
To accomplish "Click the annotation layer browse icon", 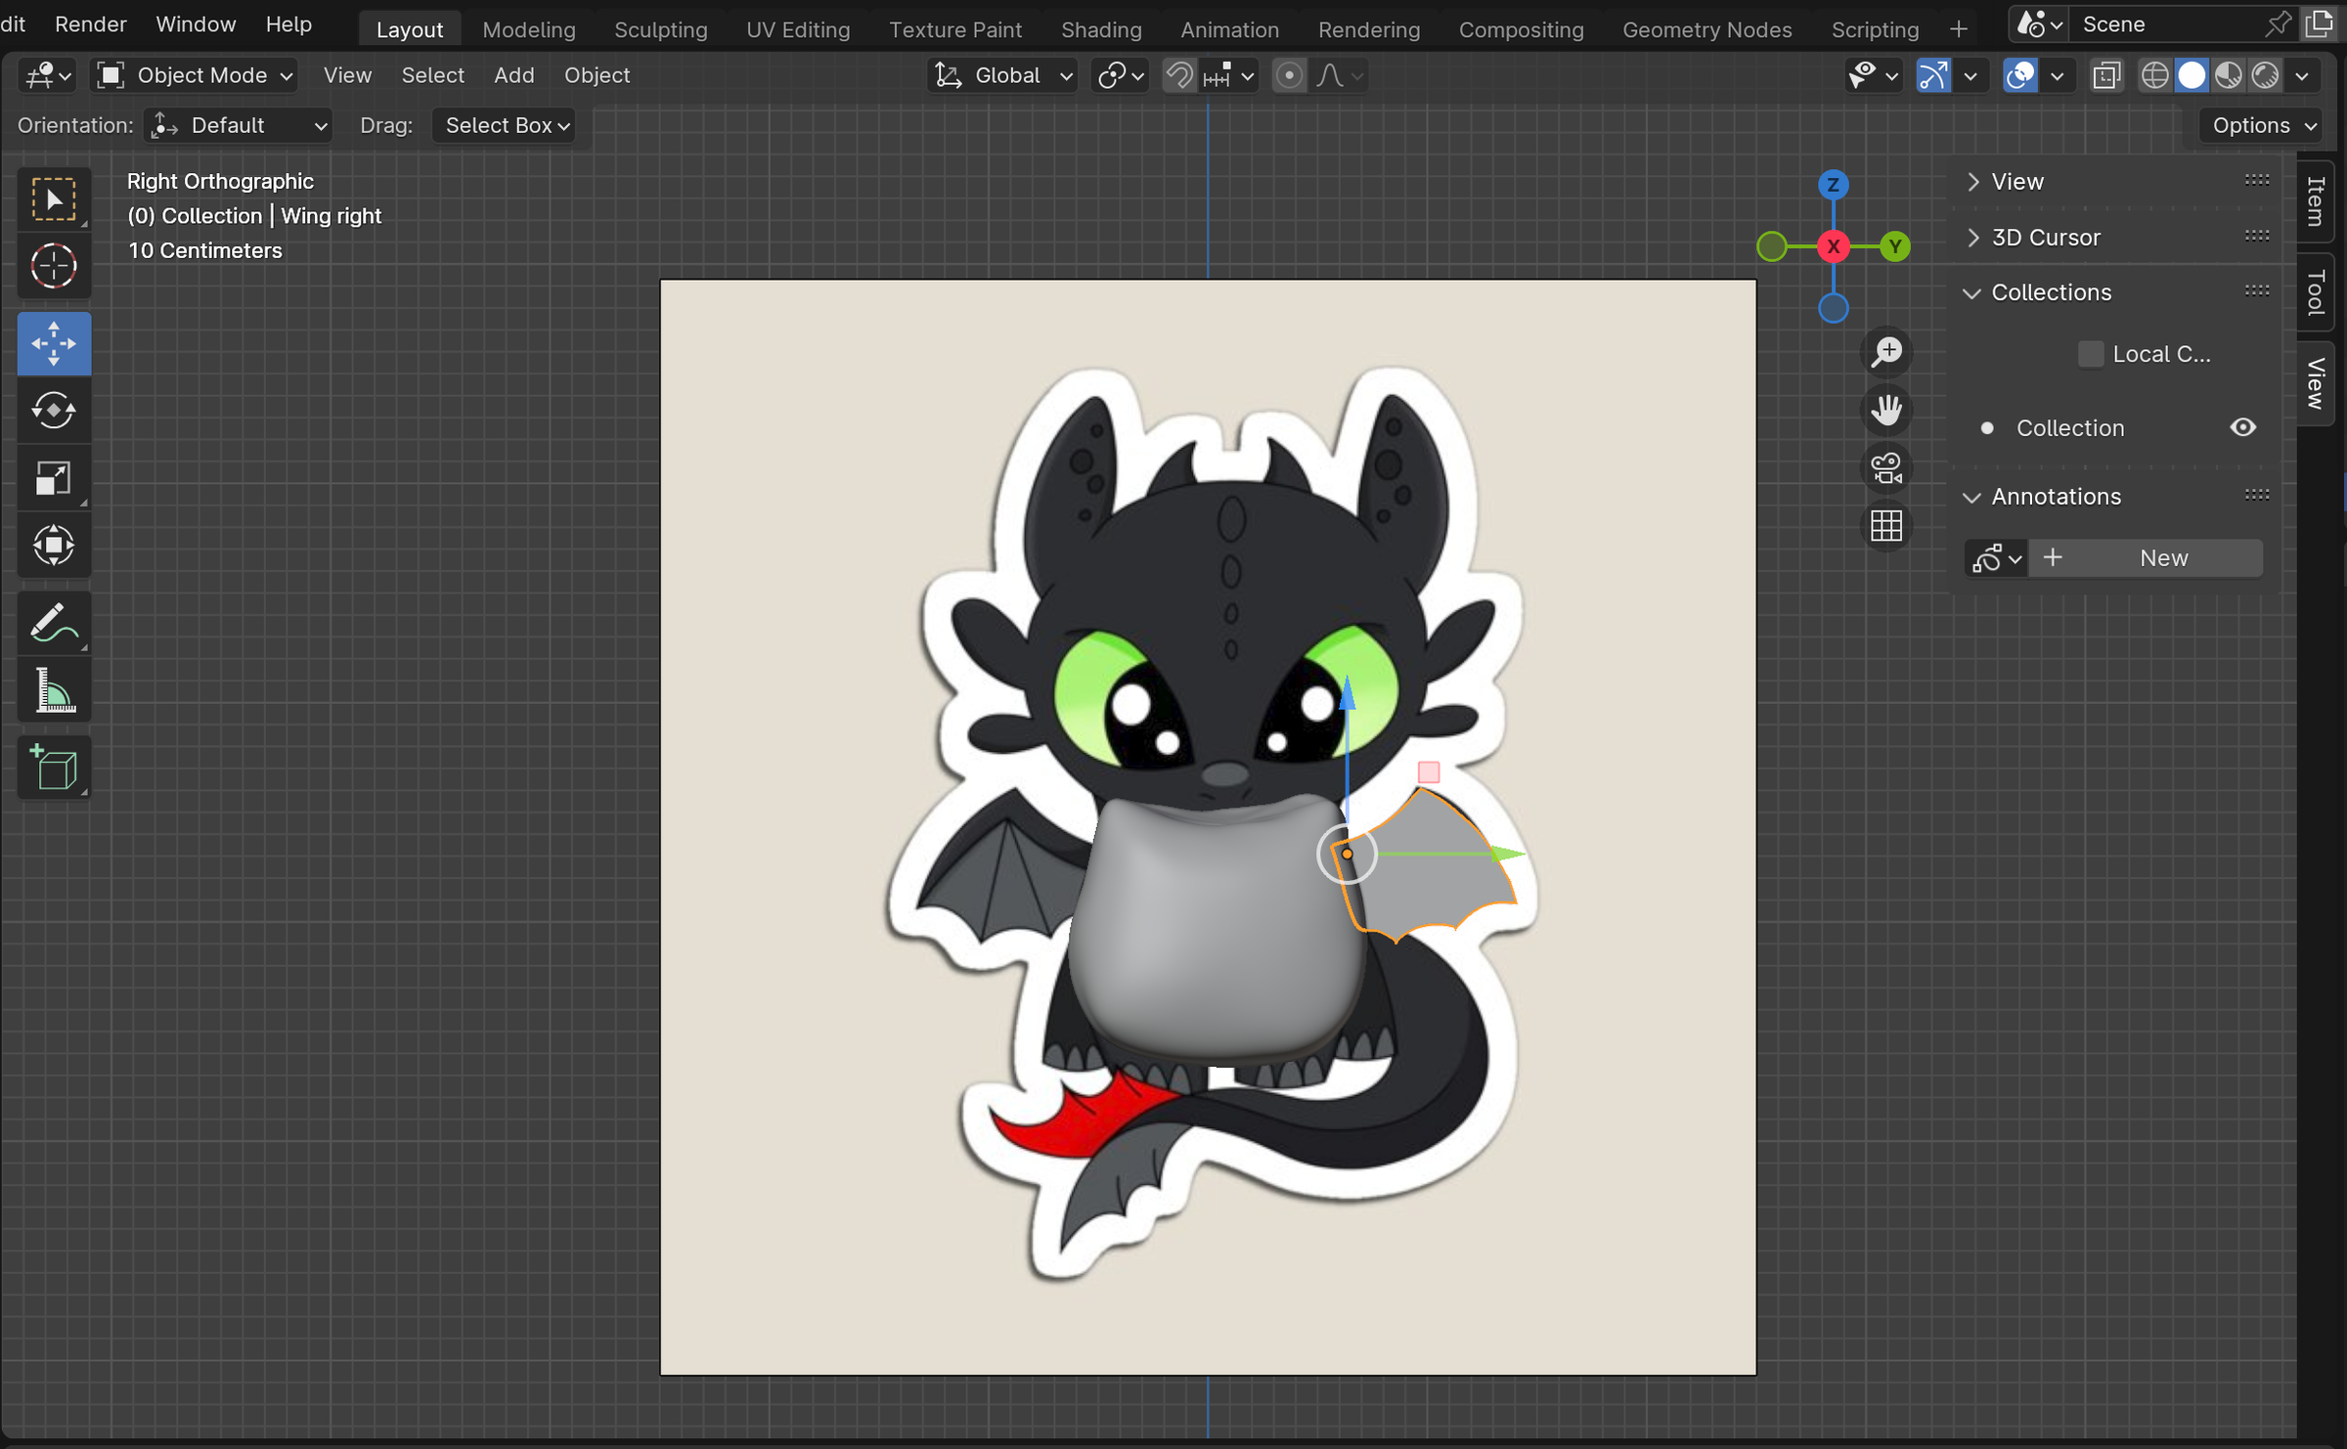I will pos(1995,558).
